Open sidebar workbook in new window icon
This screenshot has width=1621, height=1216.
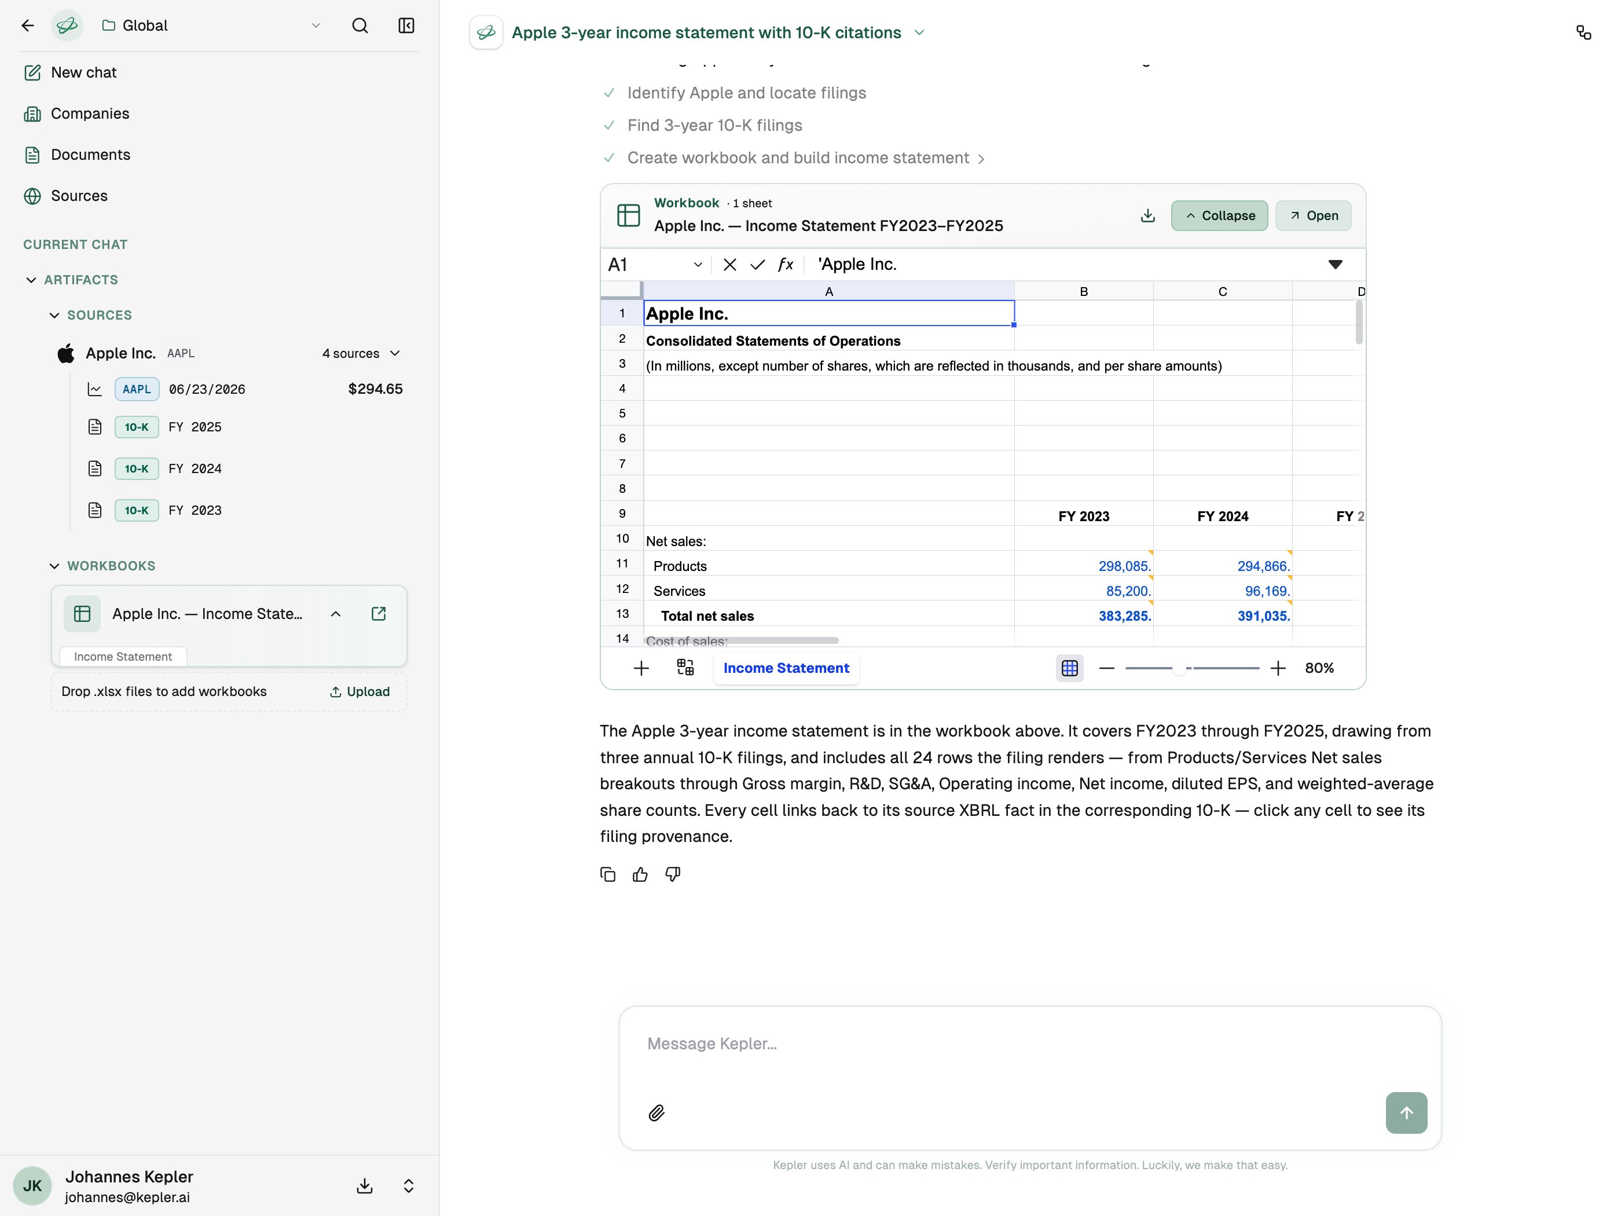[379, 614]
